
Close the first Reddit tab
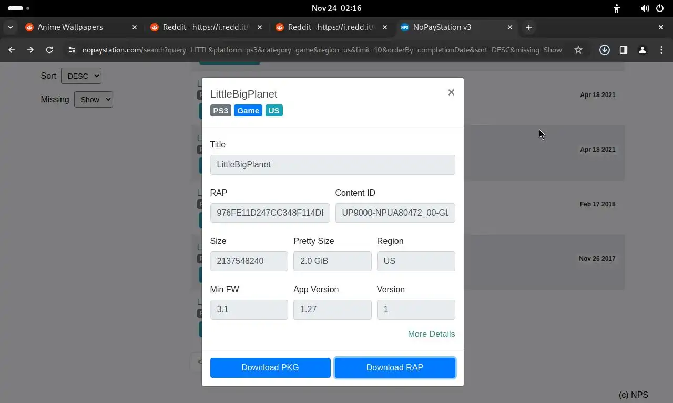point(260,27)
